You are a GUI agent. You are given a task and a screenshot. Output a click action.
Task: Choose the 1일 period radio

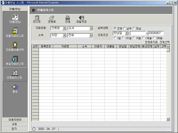(x=115, y=38)
